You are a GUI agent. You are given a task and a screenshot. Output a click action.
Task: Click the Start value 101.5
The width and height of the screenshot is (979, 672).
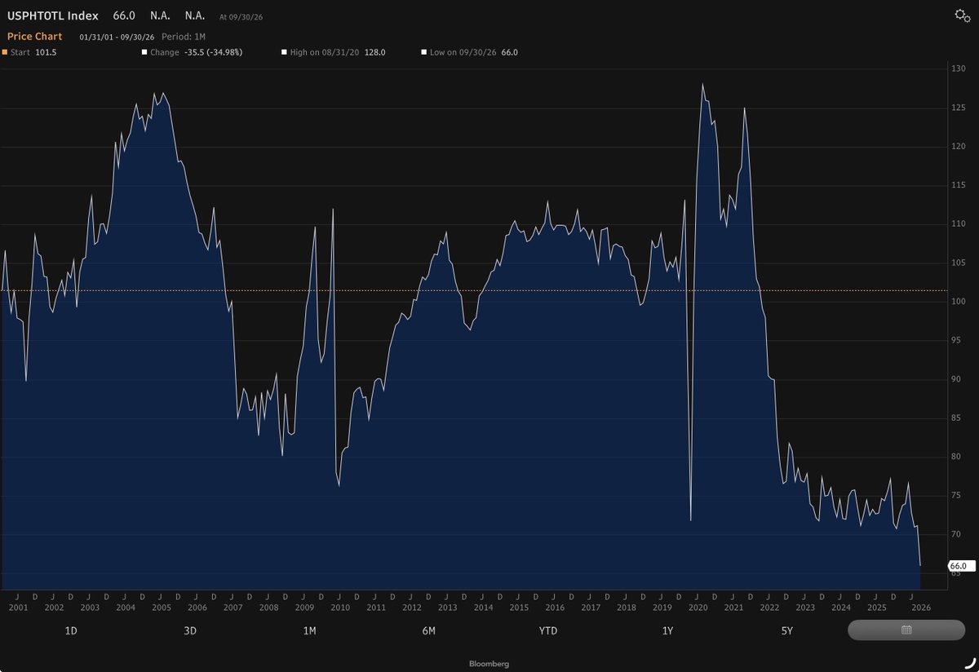click(x=46, y=52)
